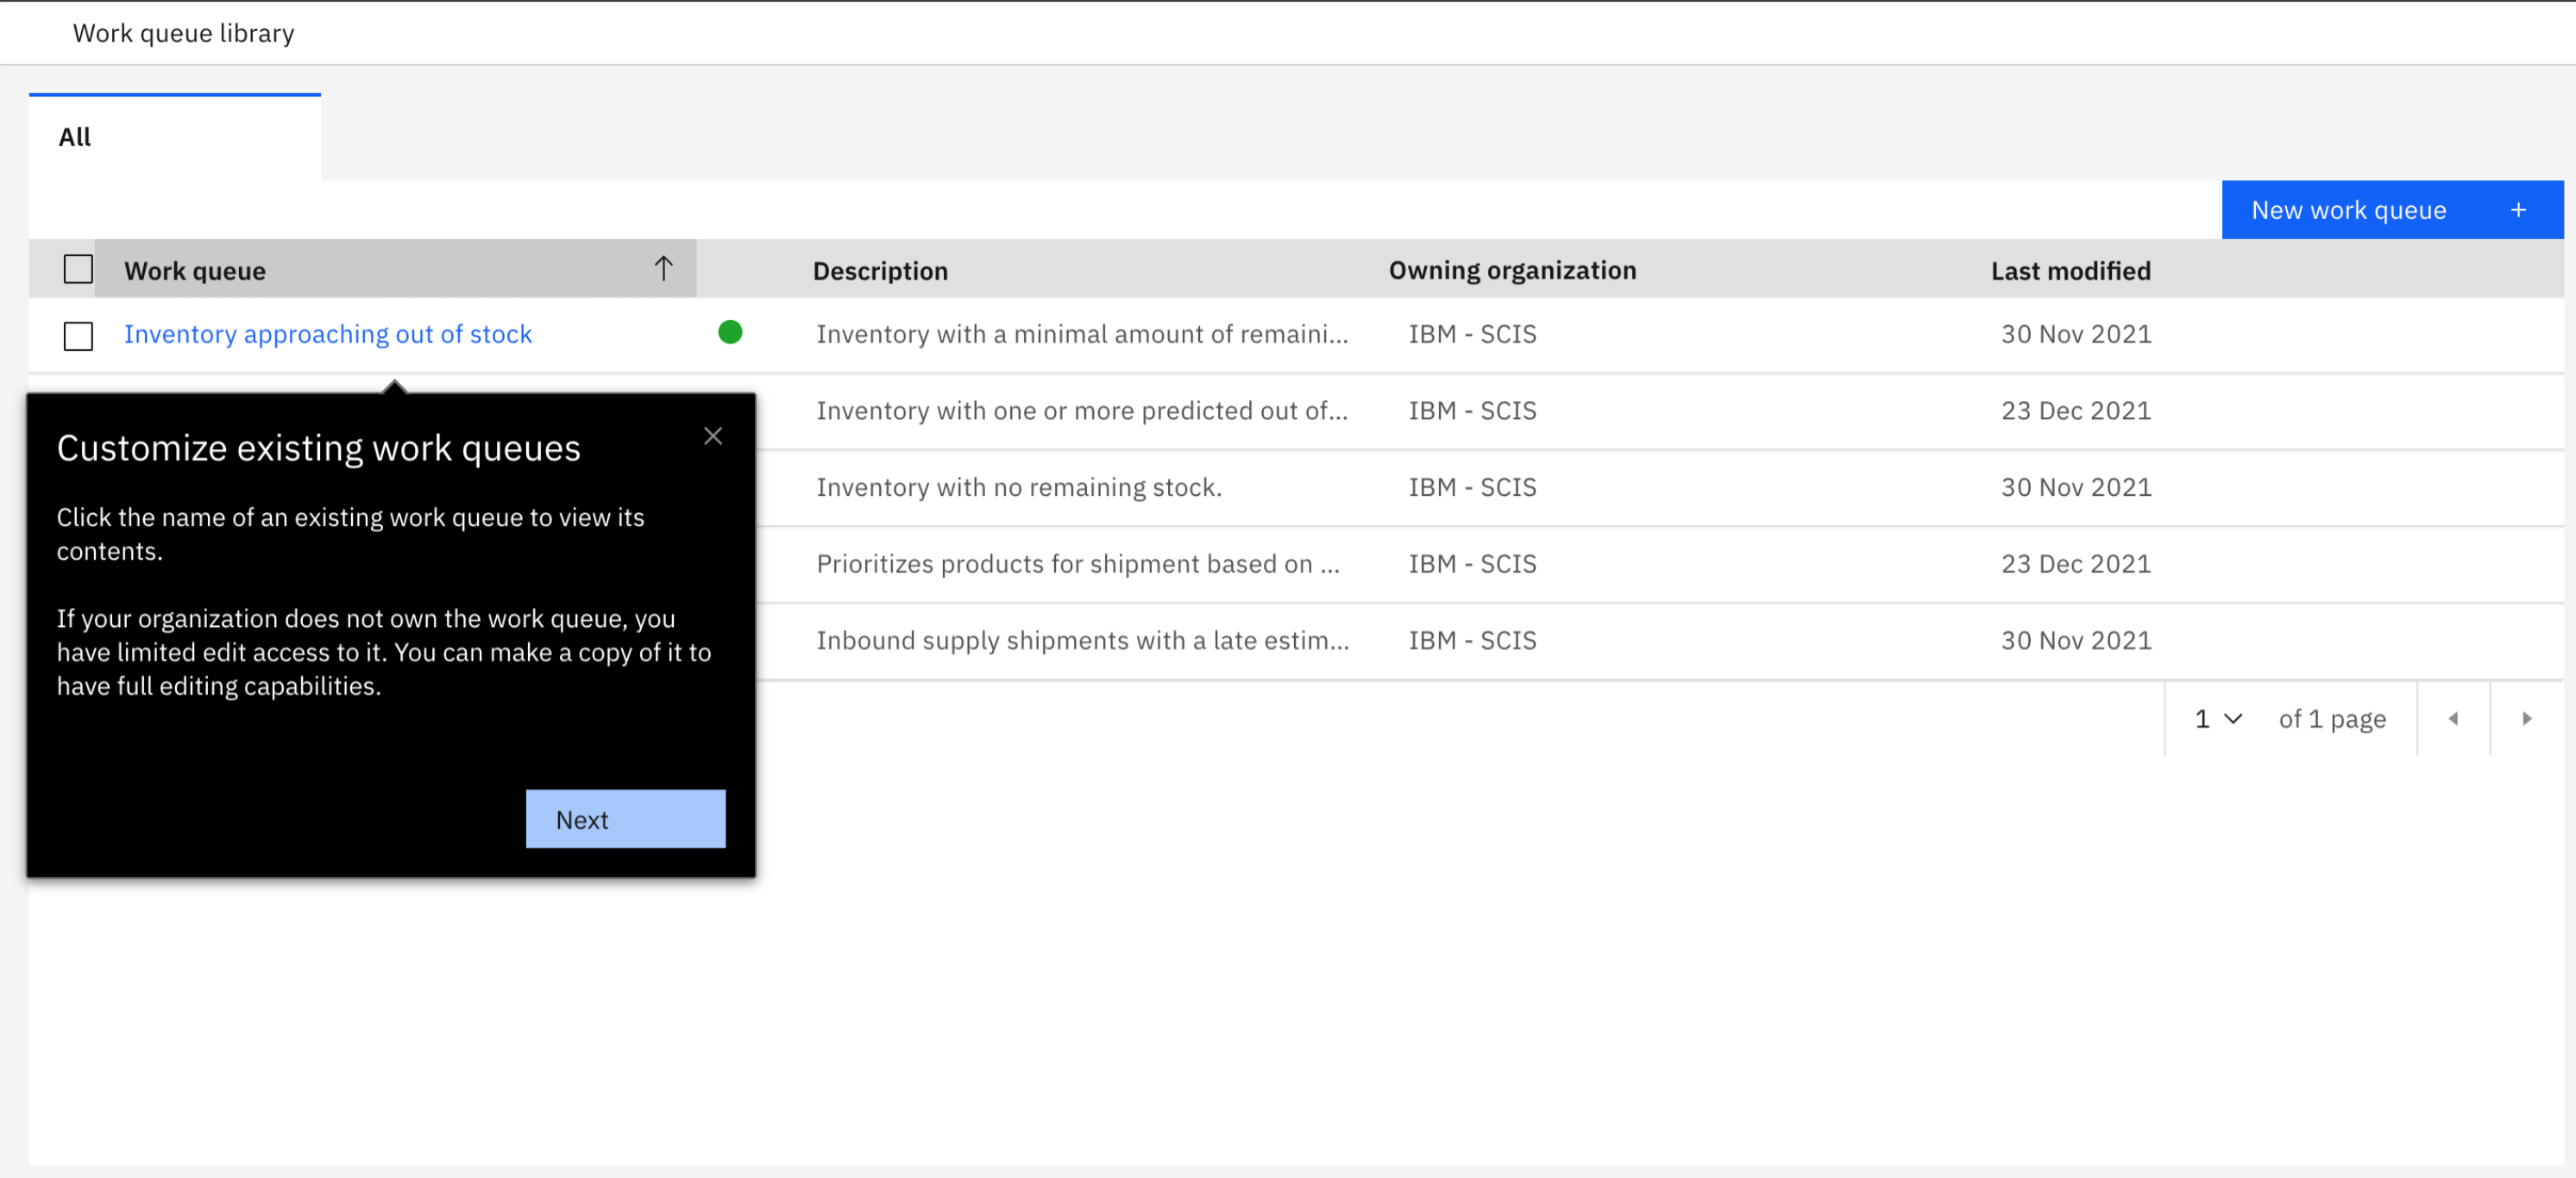Click the Inbound supply shipments description row
Image resolution: width=2576 pixels, height=1178 pixels.
[x=1082, y=640]
